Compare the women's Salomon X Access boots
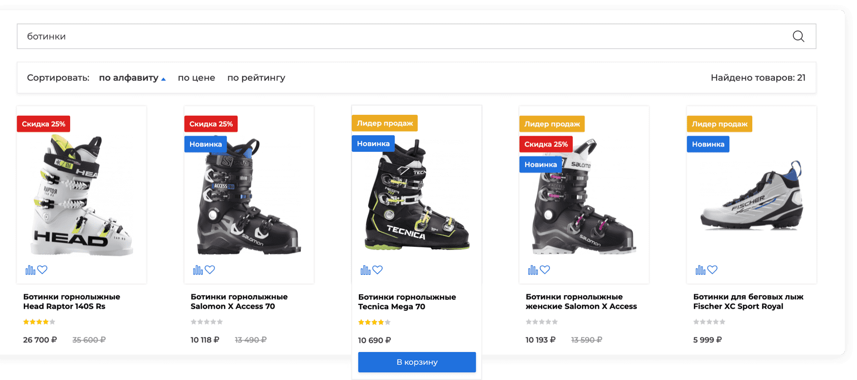Image resolution: width=857 pixels, height=380 pixels. pos(533,270)
